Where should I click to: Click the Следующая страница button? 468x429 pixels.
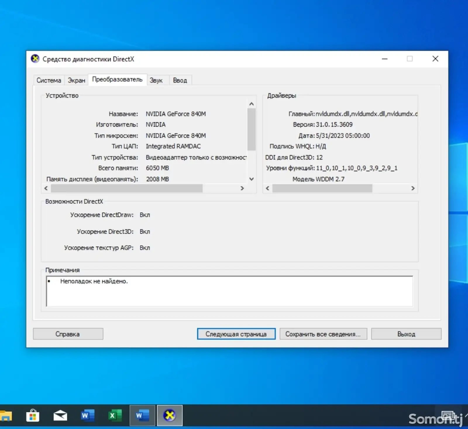point(236,334)
